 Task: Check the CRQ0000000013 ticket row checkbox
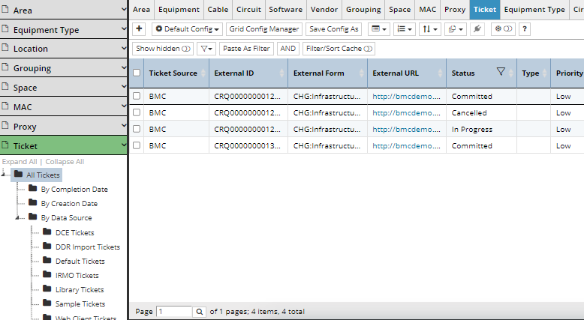point(137,145)
